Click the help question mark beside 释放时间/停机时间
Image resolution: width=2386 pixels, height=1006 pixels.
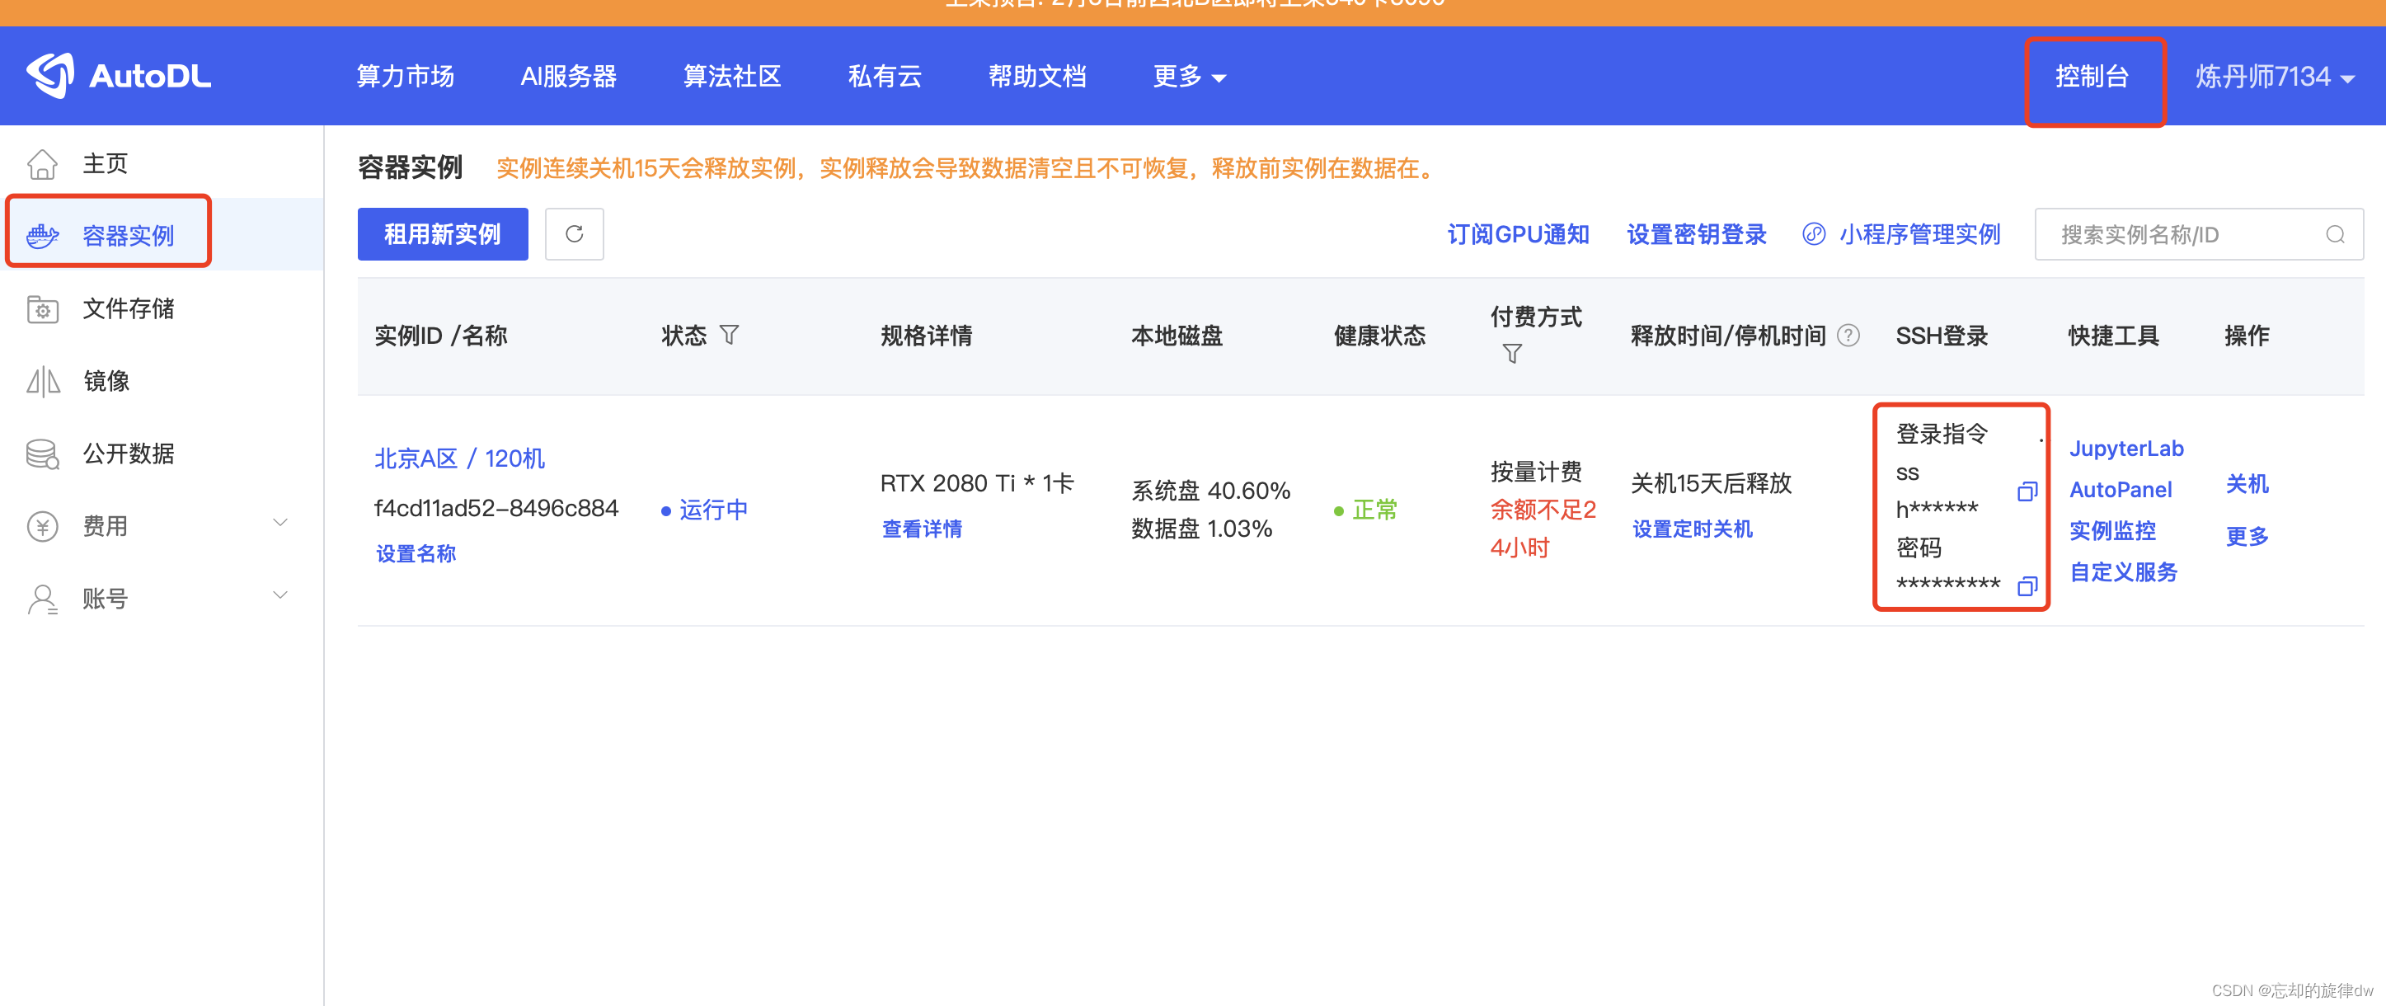pyautogui.click(x=1848, y=336)
